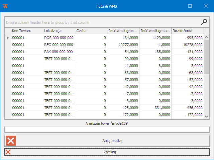Select the REG-000-000-000 location cell
Viewport: 214px width, 160px height.
tap(59, 45)
